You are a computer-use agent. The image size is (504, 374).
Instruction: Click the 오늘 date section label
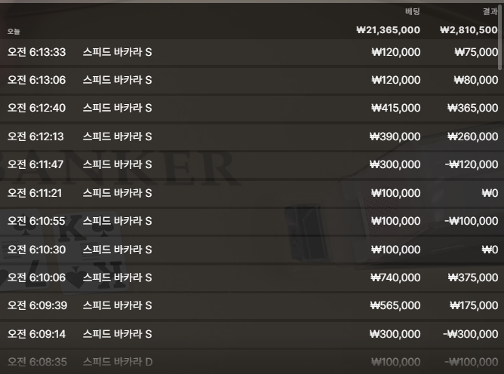pyautogui.click(x=14, y=31)
